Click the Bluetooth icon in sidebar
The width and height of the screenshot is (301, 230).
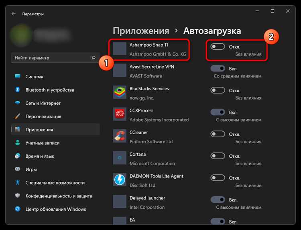18,90
